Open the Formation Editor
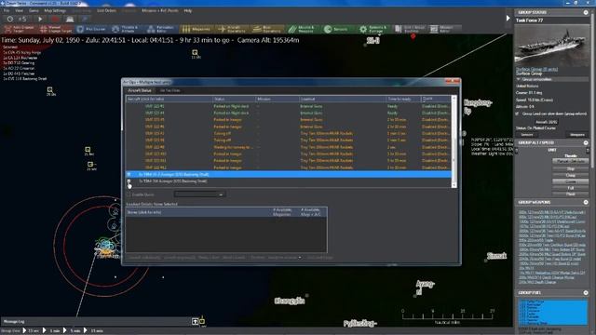The width and height of the screenshot is (596, 335). [x=161, y=29]
